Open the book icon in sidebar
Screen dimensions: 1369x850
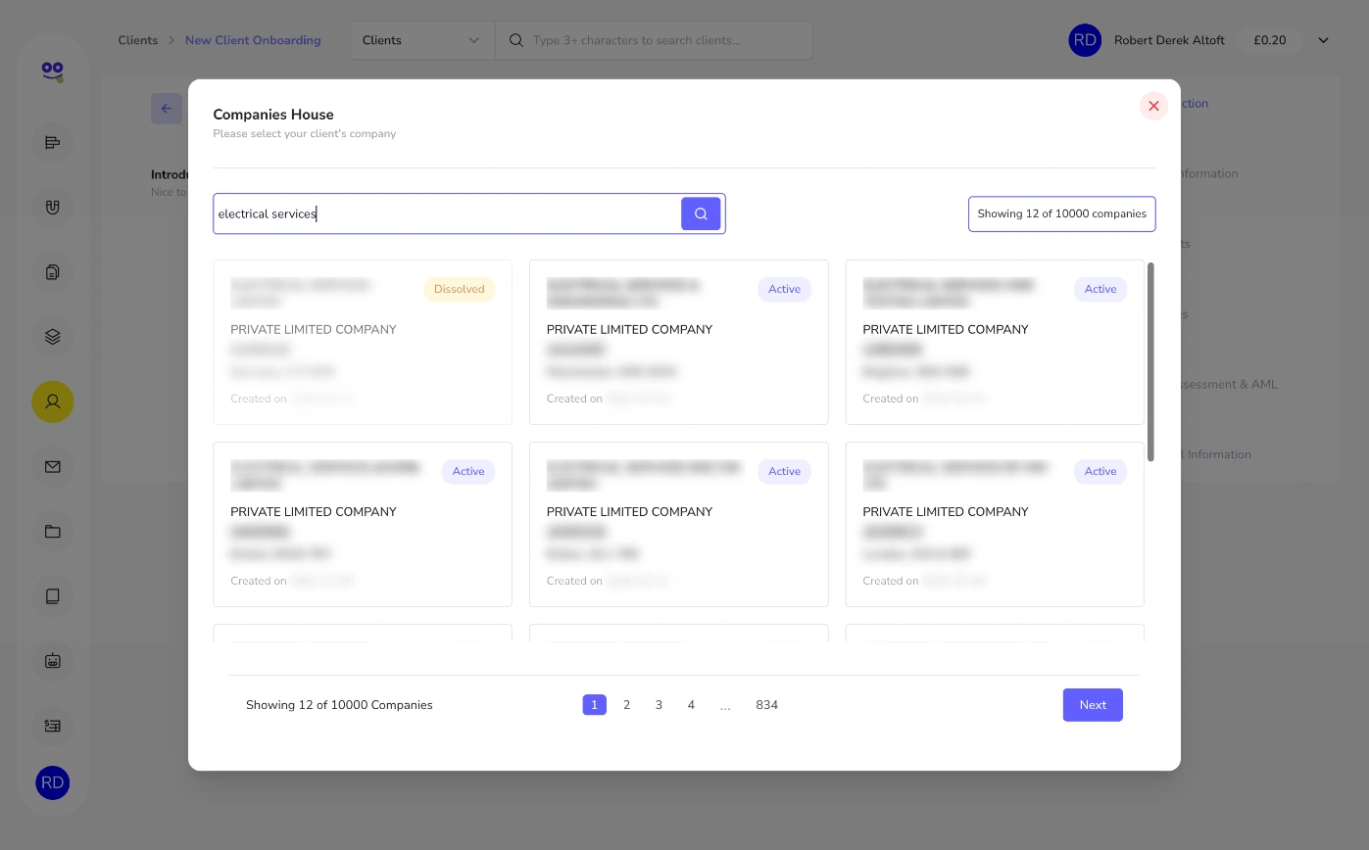(x=53, y=596)
